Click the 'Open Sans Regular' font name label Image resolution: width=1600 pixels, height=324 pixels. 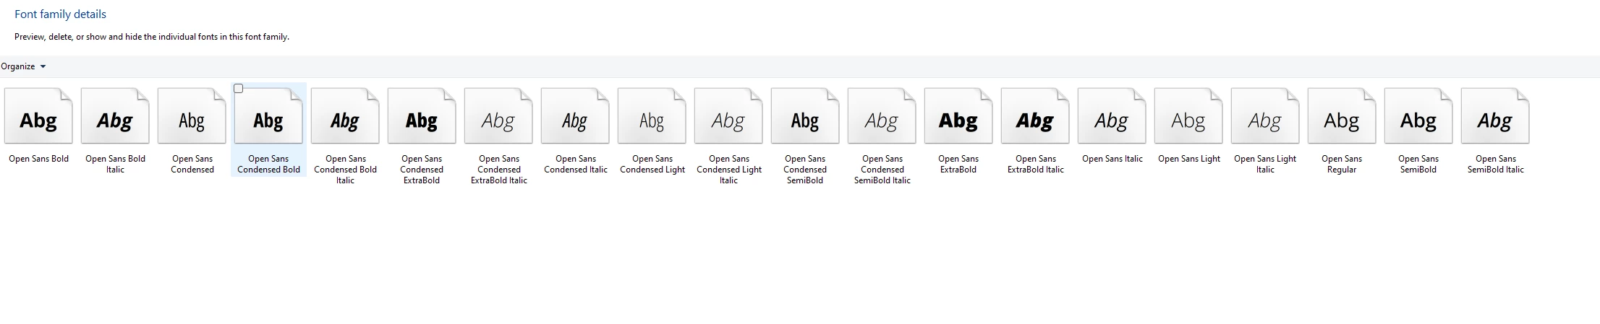(1342, 164)
